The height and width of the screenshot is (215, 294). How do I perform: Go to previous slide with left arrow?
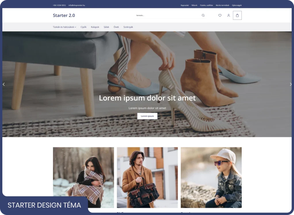tap(4, 84)
